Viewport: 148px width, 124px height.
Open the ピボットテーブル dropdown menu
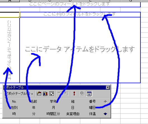tap(19, 94)
